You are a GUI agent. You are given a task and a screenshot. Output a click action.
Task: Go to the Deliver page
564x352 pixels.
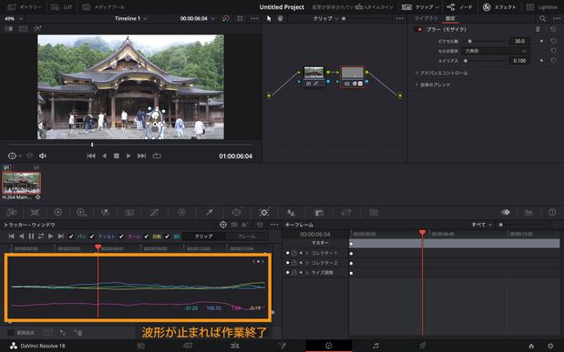click(x=422, y=346)
